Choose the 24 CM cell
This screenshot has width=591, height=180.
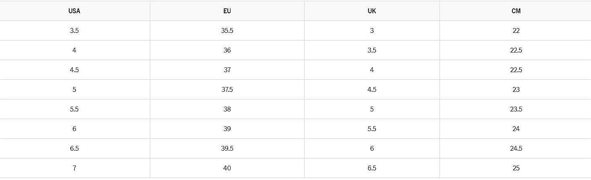coord(516,129)
